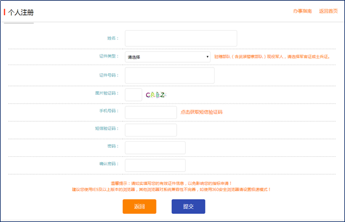Image resolution: width=345 pixels, height=222 pixels.
Task: Submit with the blue 提交 button
Action: coord(188,206)
